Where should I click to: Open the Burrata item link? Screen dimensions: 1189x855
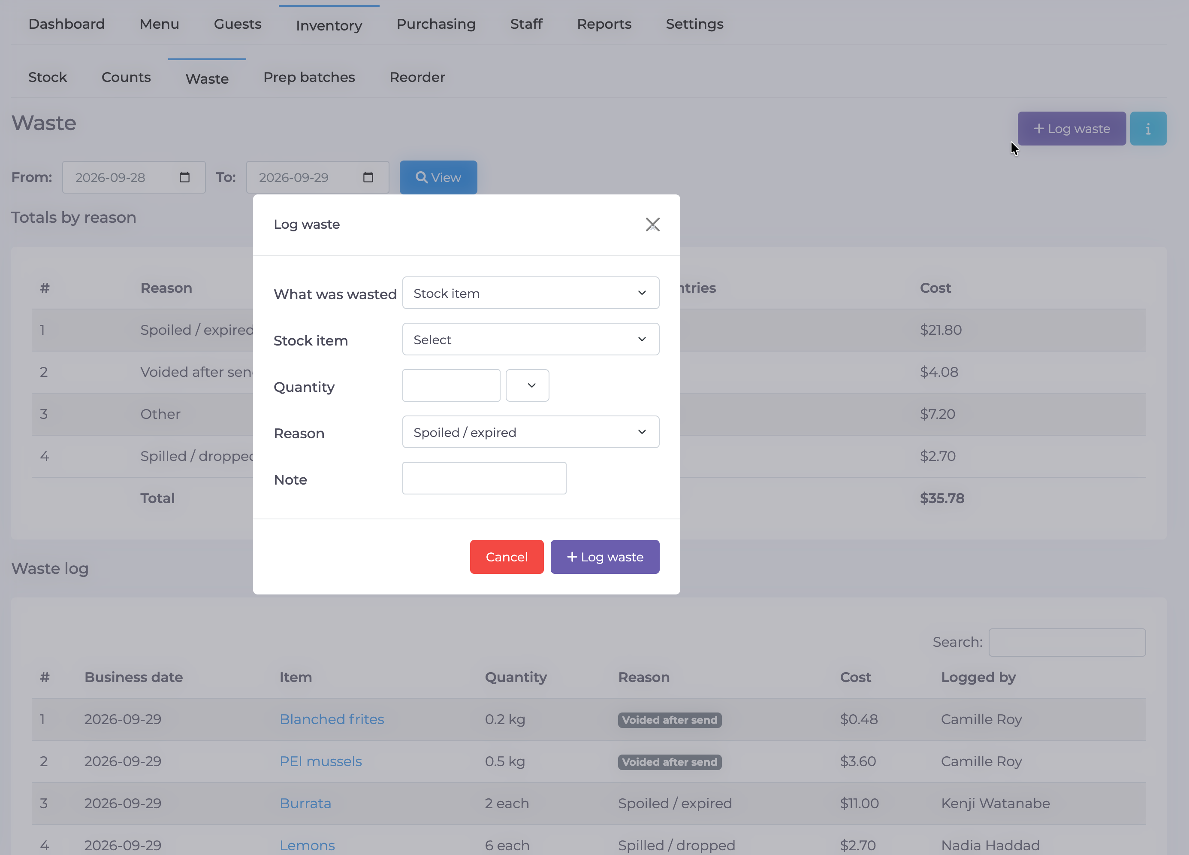305,803
